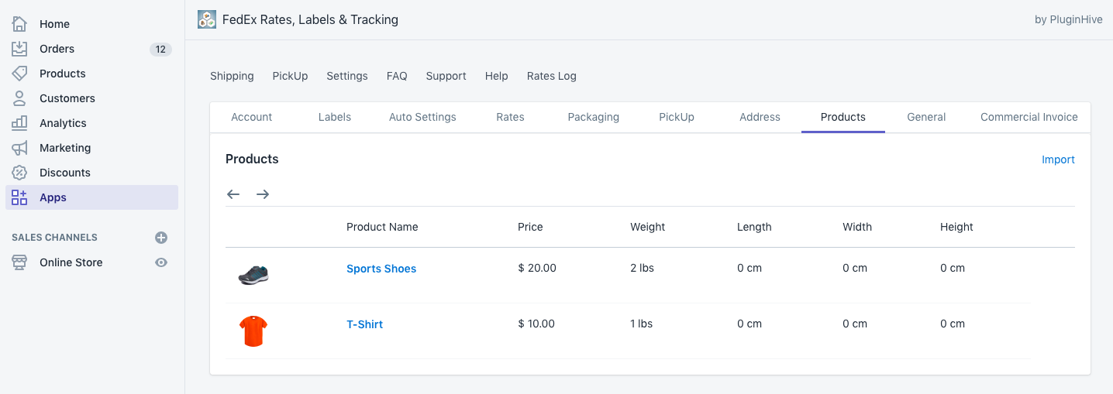
Task: Go to next products page arrow
Action: tap(263, 194)
